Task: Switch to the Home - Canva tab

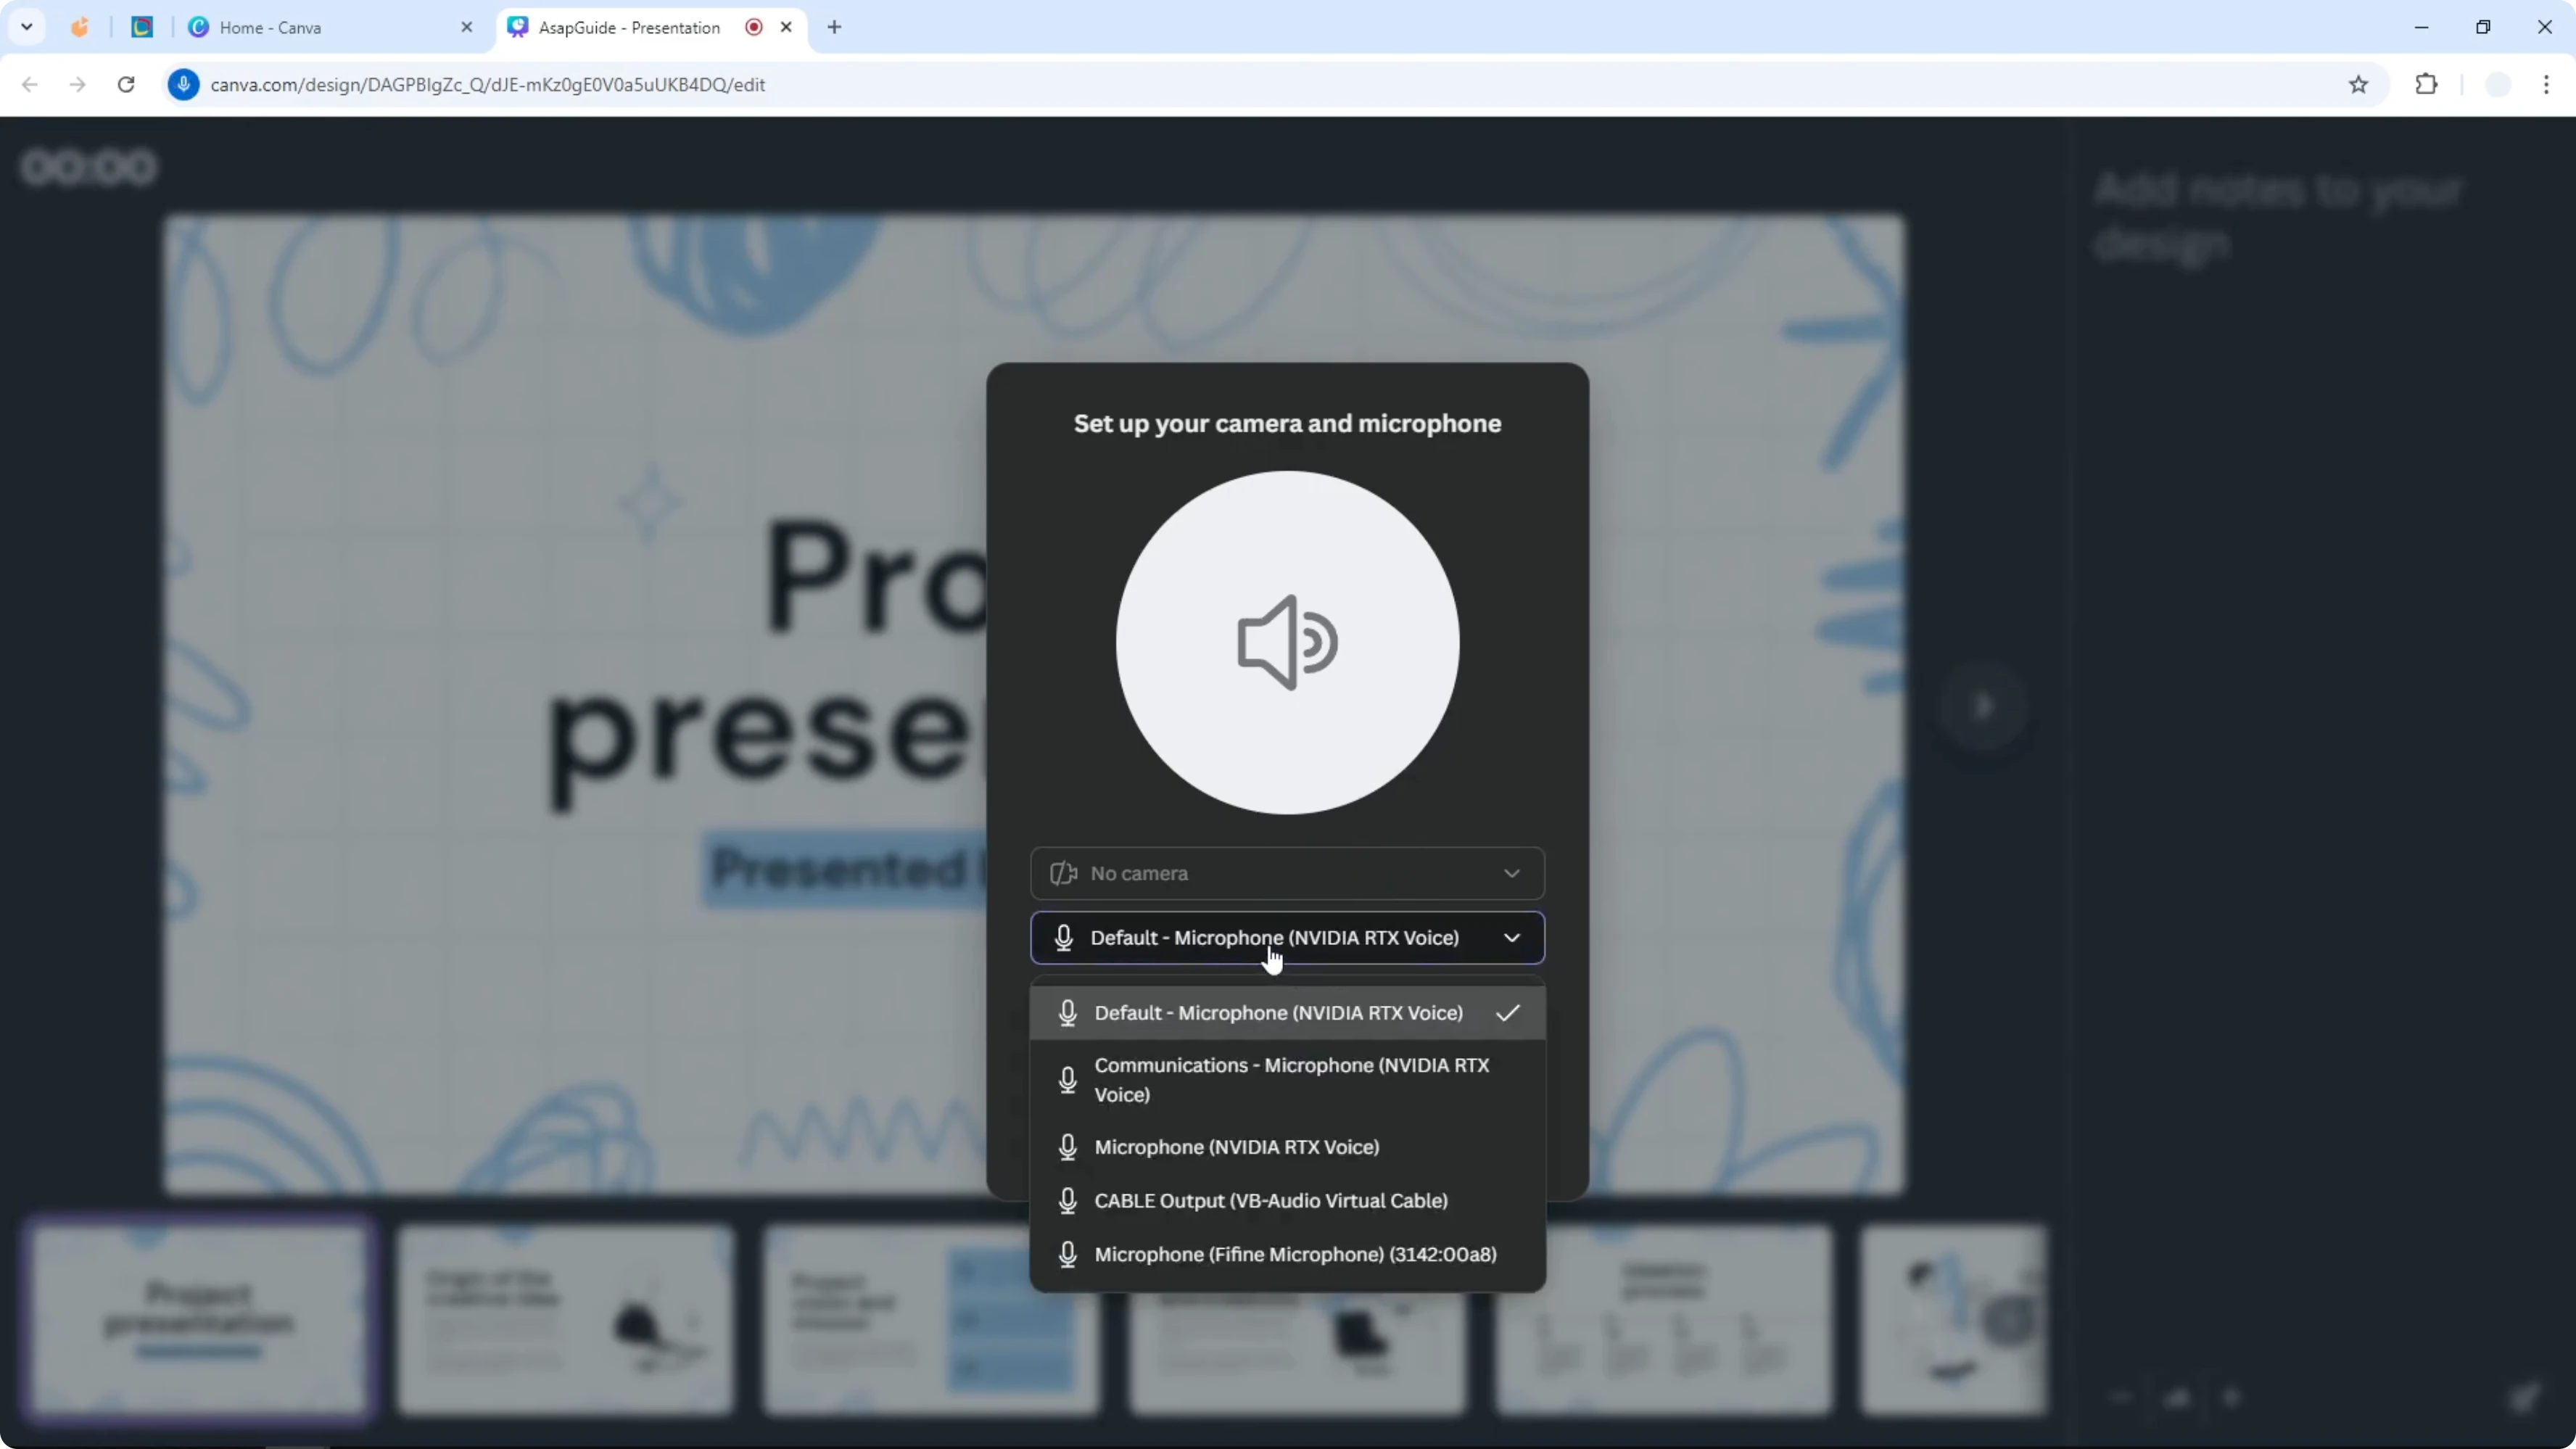Action: click(x=330, y=27)
